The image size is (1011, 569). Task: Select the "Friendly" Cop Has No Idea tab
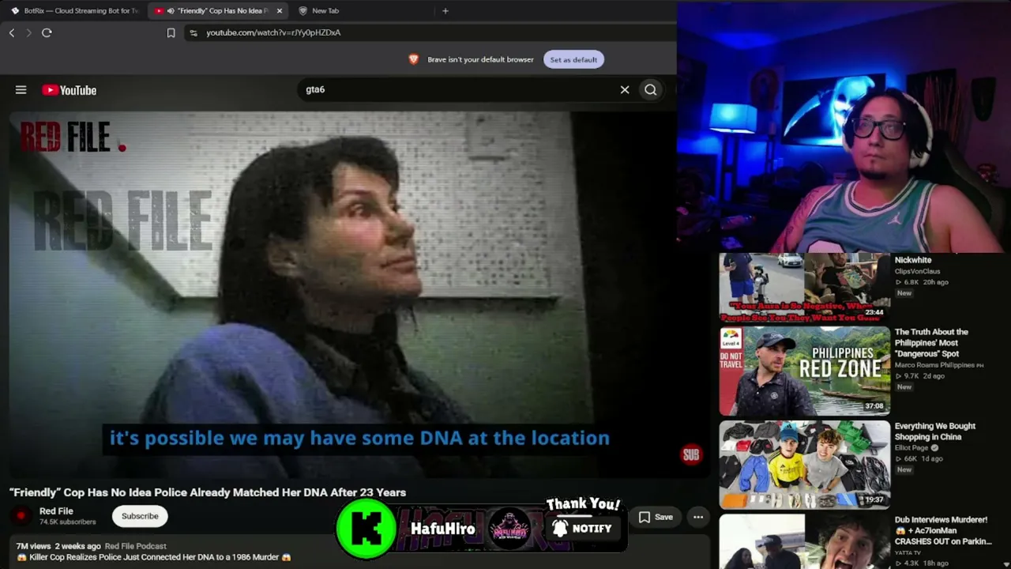click(219, 11)
